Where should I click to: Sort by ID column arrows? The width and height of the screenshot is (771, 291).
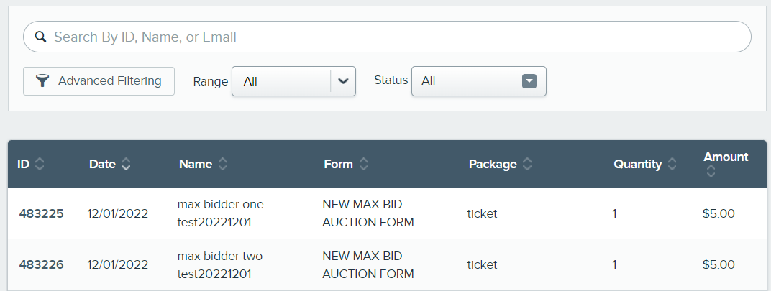40,164
